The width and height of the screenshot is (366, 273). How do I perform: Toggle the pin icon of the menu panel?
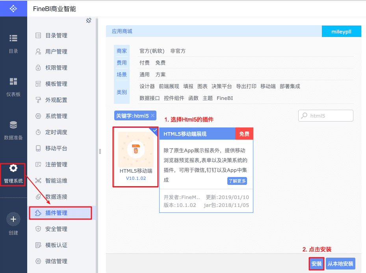89,20
